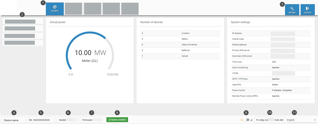Screen dimensions: 318x124
Task: Open the English language dropdown
Action: pyautogui.click(x=301, y=120)
